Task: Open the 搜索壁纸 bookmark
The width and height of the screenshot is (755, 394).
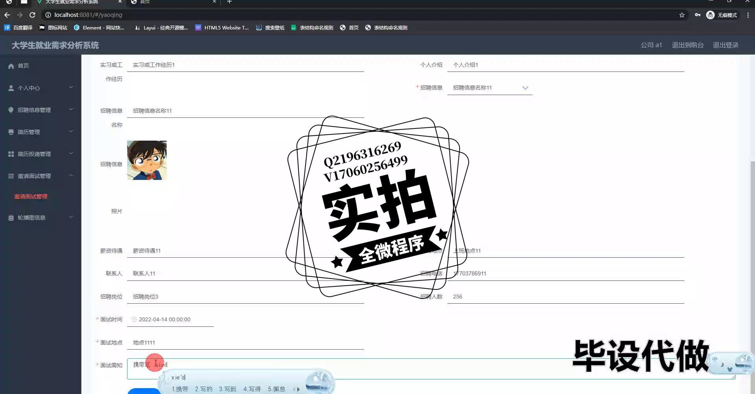Action: [270, 27]
